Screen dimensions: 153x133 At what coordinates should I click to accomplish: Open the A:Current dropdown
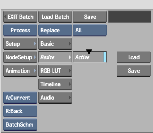click(20, 98)
